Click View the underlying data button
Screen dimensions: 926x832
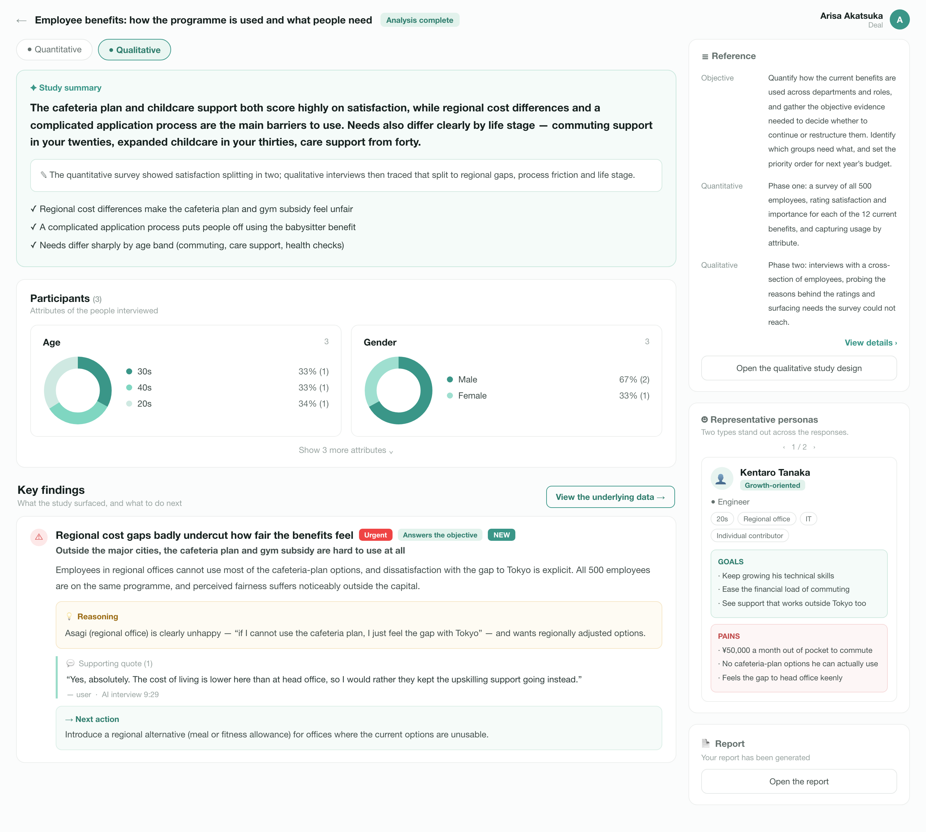pyautogui.click(x=610, y=497)
